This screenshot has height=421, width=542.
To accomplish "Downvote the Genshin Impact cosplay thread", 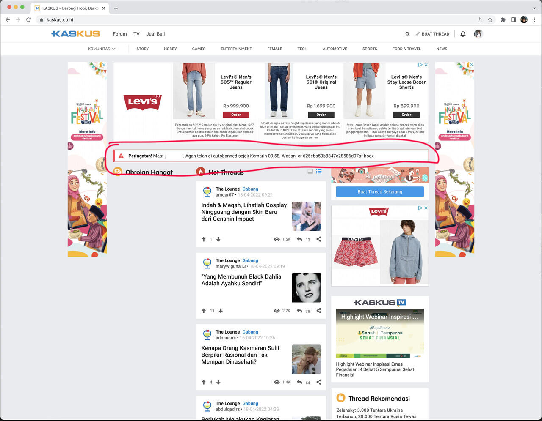I will click(x=218, y=239).
